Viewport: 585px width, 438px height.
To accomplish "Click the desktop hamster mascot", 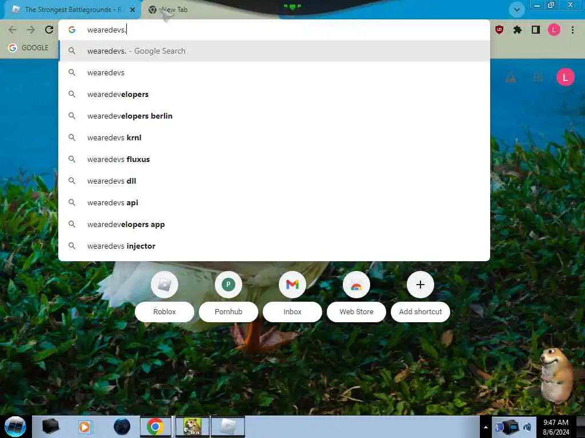I will pyautogui.click(x=556, y=375).
